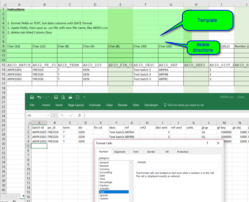Screen dimensions: 249x202
Task: Cancel cell entry with the X icon
Action: tap(62, 115)
